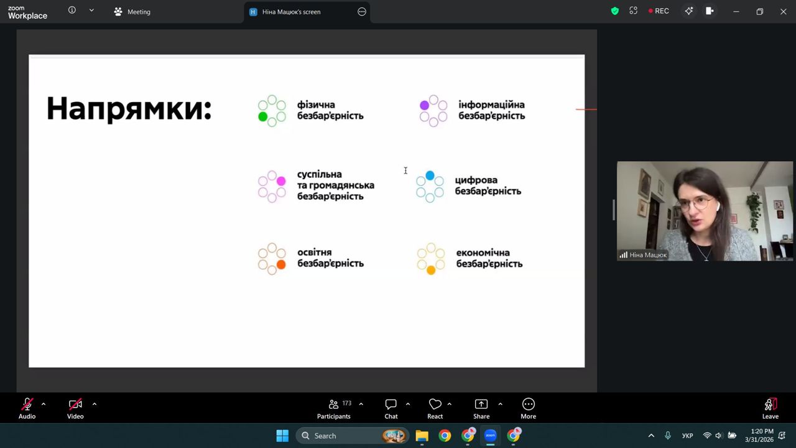Select Ніна Мацюк's screen tab

pyautogui.click(x=291, y=12)
